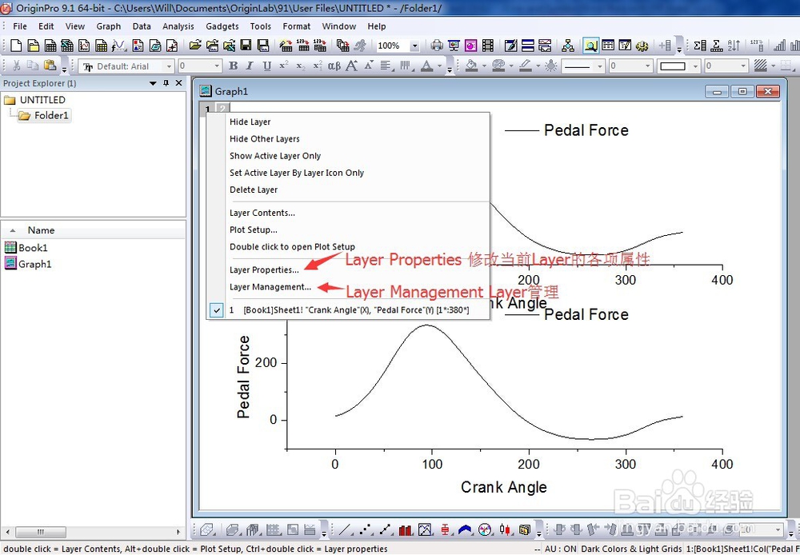Click the Paste clipboard icon

50,66
